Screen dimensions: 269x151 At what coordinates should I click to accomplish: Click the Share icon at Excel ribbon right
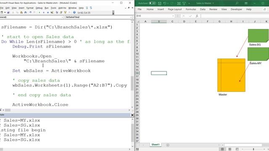(264, 9)
